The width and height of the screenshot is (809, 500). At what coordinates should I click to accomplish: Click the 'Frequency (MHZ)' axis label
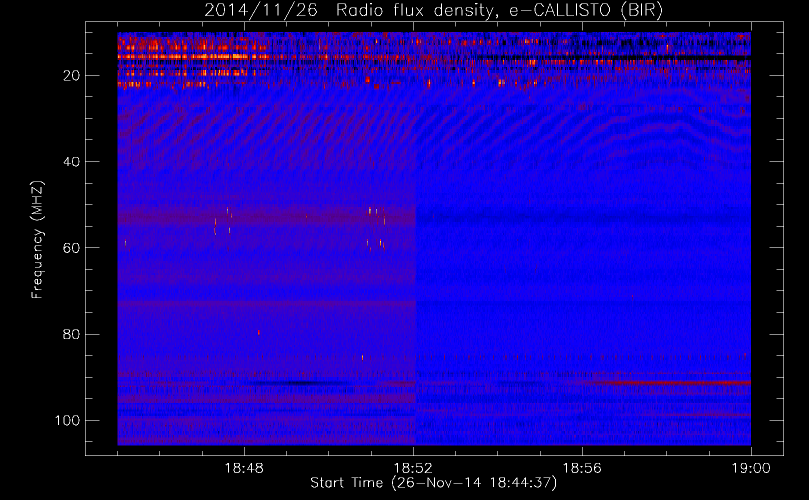(37, 240)
